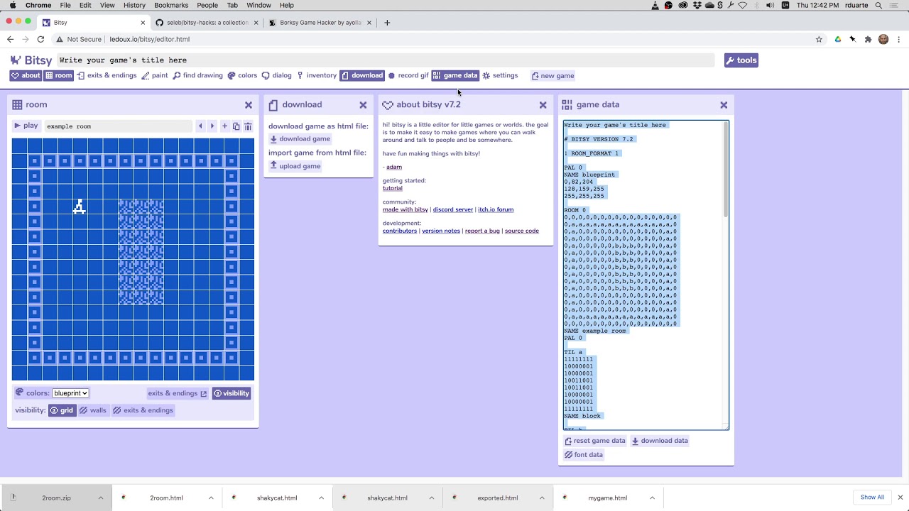Go to next room arrow
The image size is (909, 511).
click(212, 126)
